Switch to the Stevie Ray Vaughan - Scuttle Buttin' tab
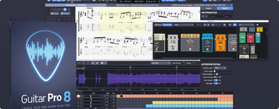The height and width of the screenshot is (109, 279). pyautogui.click(x=199, y=5)
